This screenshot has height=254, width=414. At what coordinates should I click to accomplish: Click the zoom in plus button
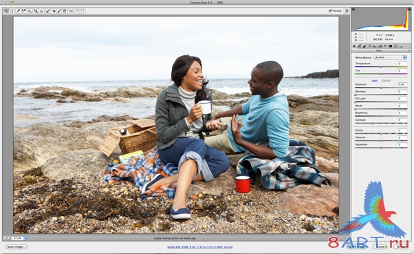pyautogui.click(x=9, y=238)
